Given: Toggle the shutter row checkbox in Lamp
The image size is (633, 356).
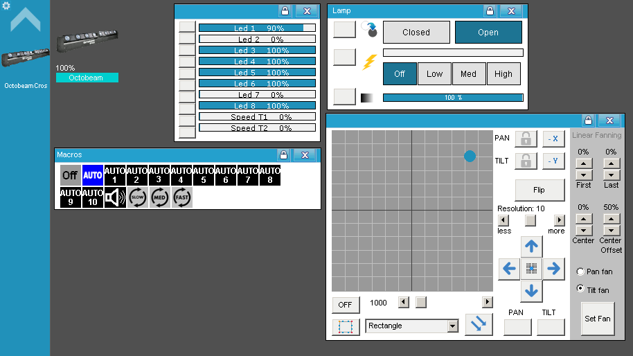Looking at the screenshot, I should point(344,30).
